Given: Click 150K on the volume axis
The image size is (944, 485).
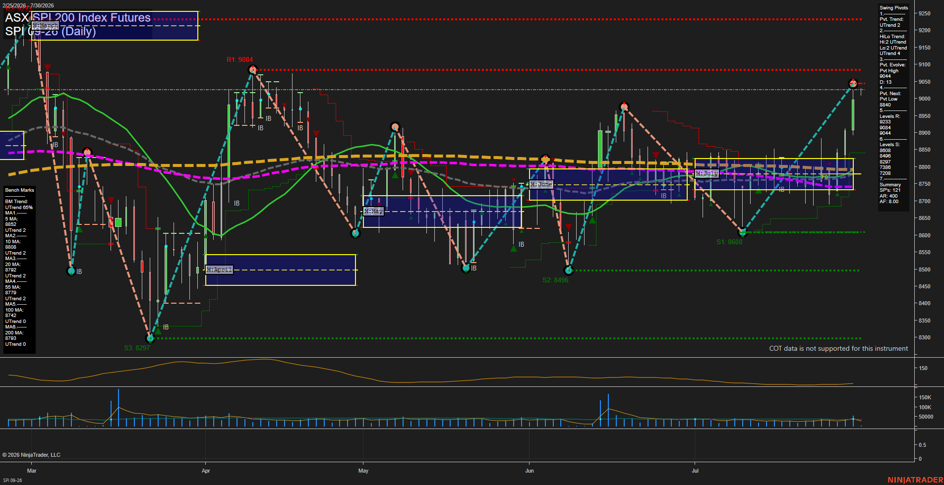Looking at the screenshot, I should tap(925, 397).
